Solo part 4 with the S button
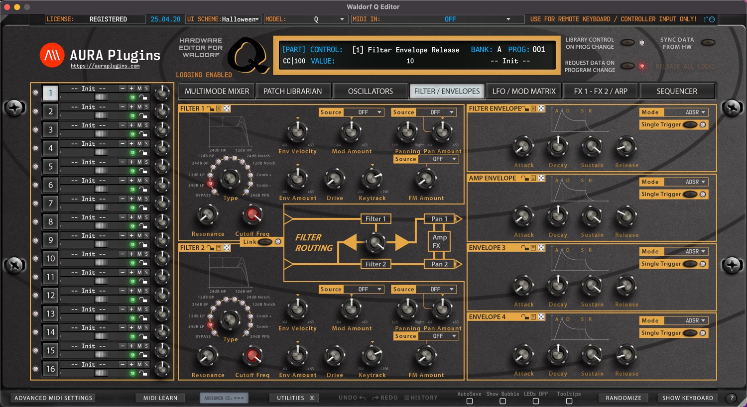 coord(146,143)
